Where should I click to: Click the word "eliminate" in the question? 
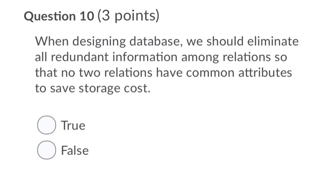pyautogui.click(x=273, y=41)
